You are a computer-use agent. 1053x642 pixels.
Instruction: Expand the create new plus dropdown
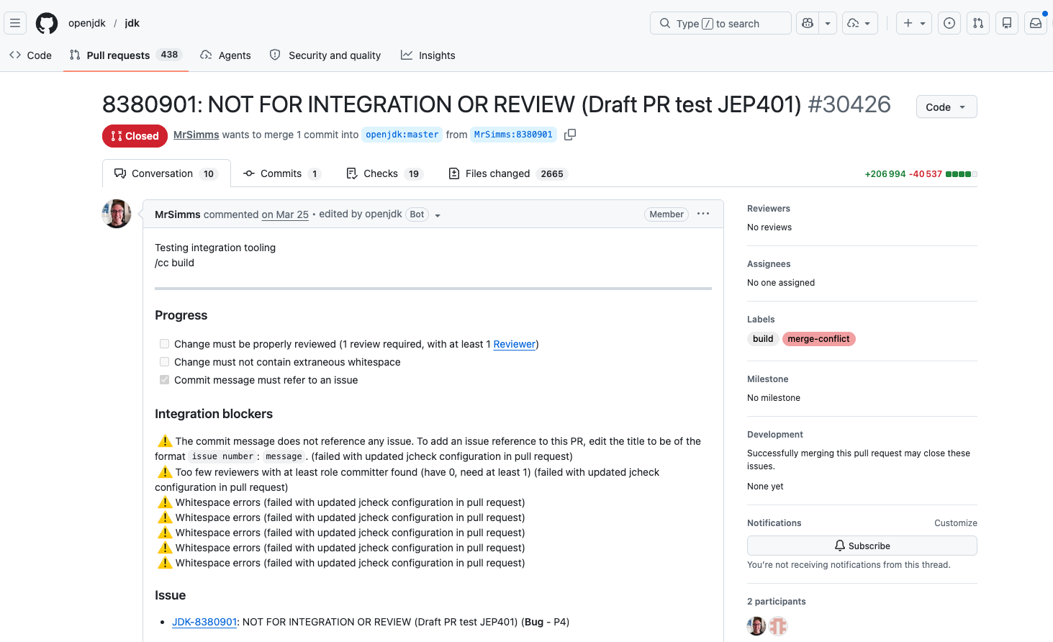913,23
